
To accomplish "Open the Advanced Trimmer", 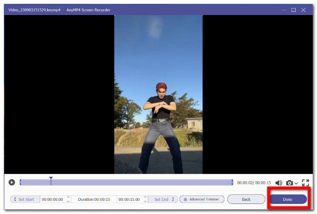I will [202, 199].
